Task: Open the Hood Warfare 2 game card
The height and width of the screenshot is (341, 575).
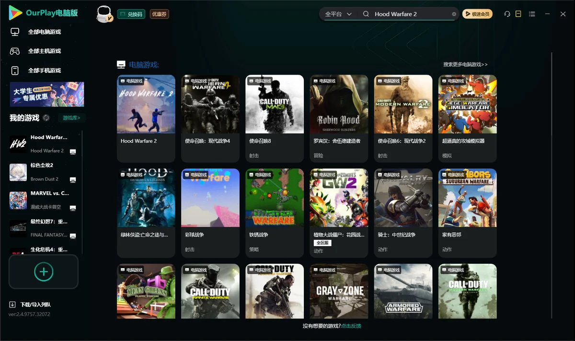Action: (x=146, y=118)
